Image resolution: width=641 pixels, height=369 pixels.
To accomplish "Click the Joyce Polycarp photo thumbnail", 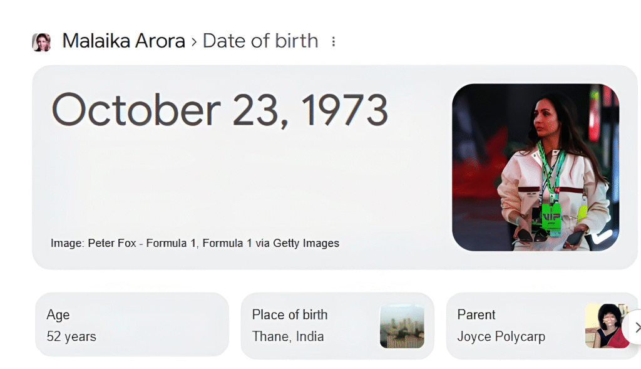I will (x=606, y=326).
